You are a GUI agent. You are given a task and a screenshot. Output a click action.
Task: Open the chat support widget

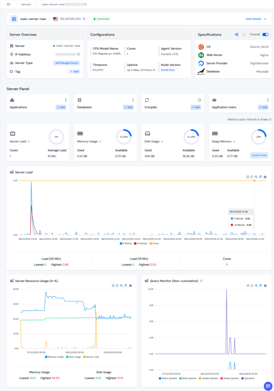tap(268, 386)
